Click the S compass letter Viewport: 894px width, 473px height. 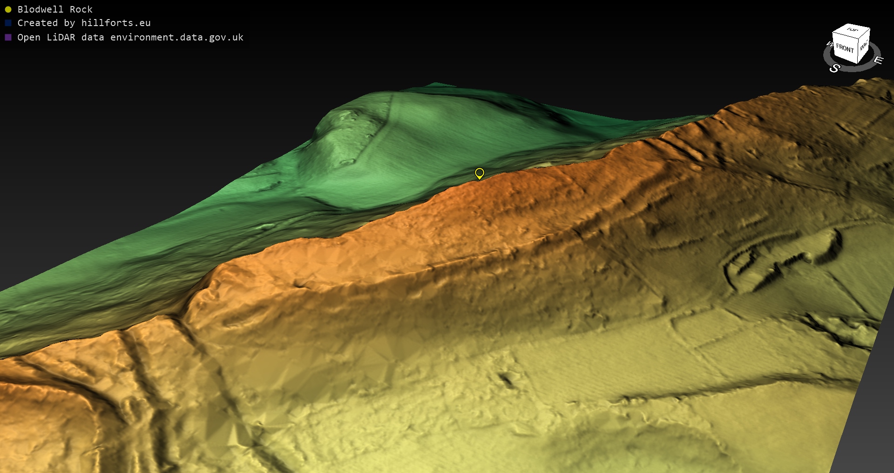point(834,68)
